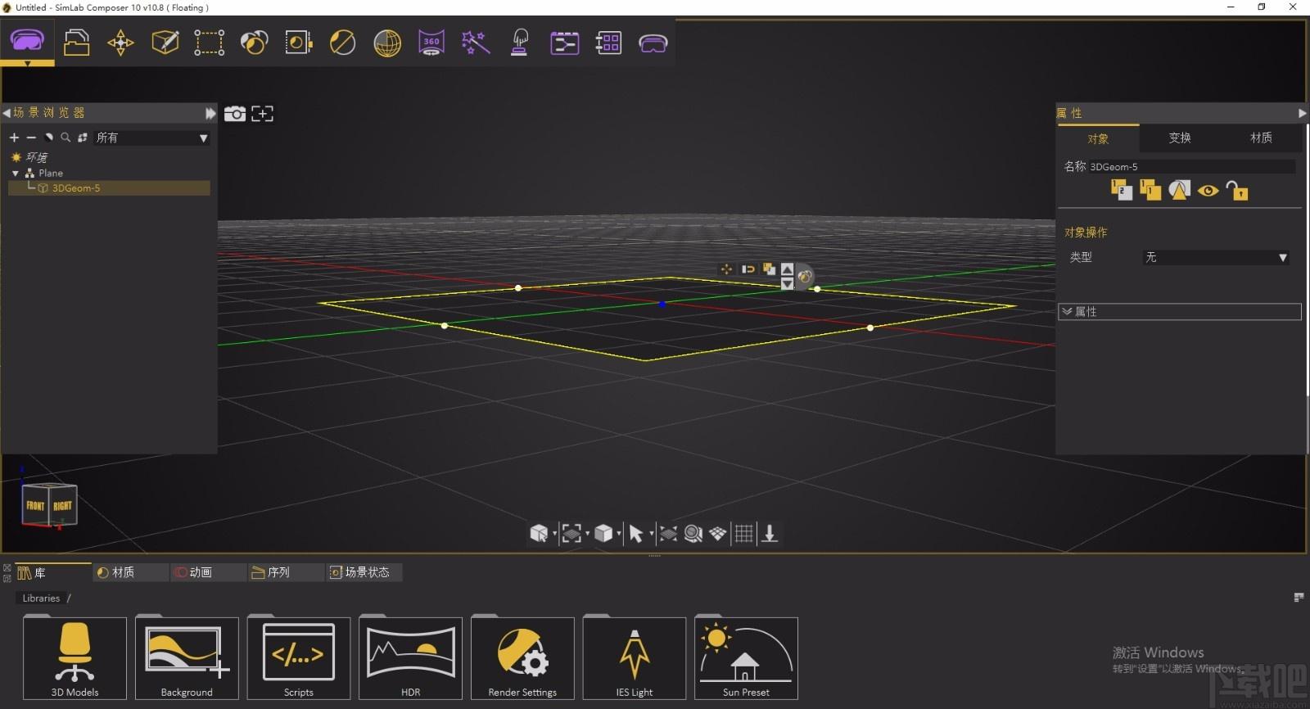Image resolution: width=1310 pixels, height=709 pixels.
Task: Open the materials spheres icon in toolbar
Action: 254,43
